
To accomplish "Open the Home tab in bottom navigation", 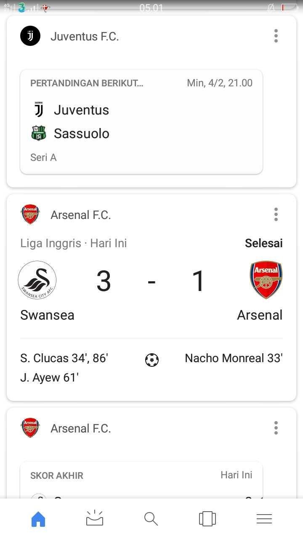I will coord(38,518).
